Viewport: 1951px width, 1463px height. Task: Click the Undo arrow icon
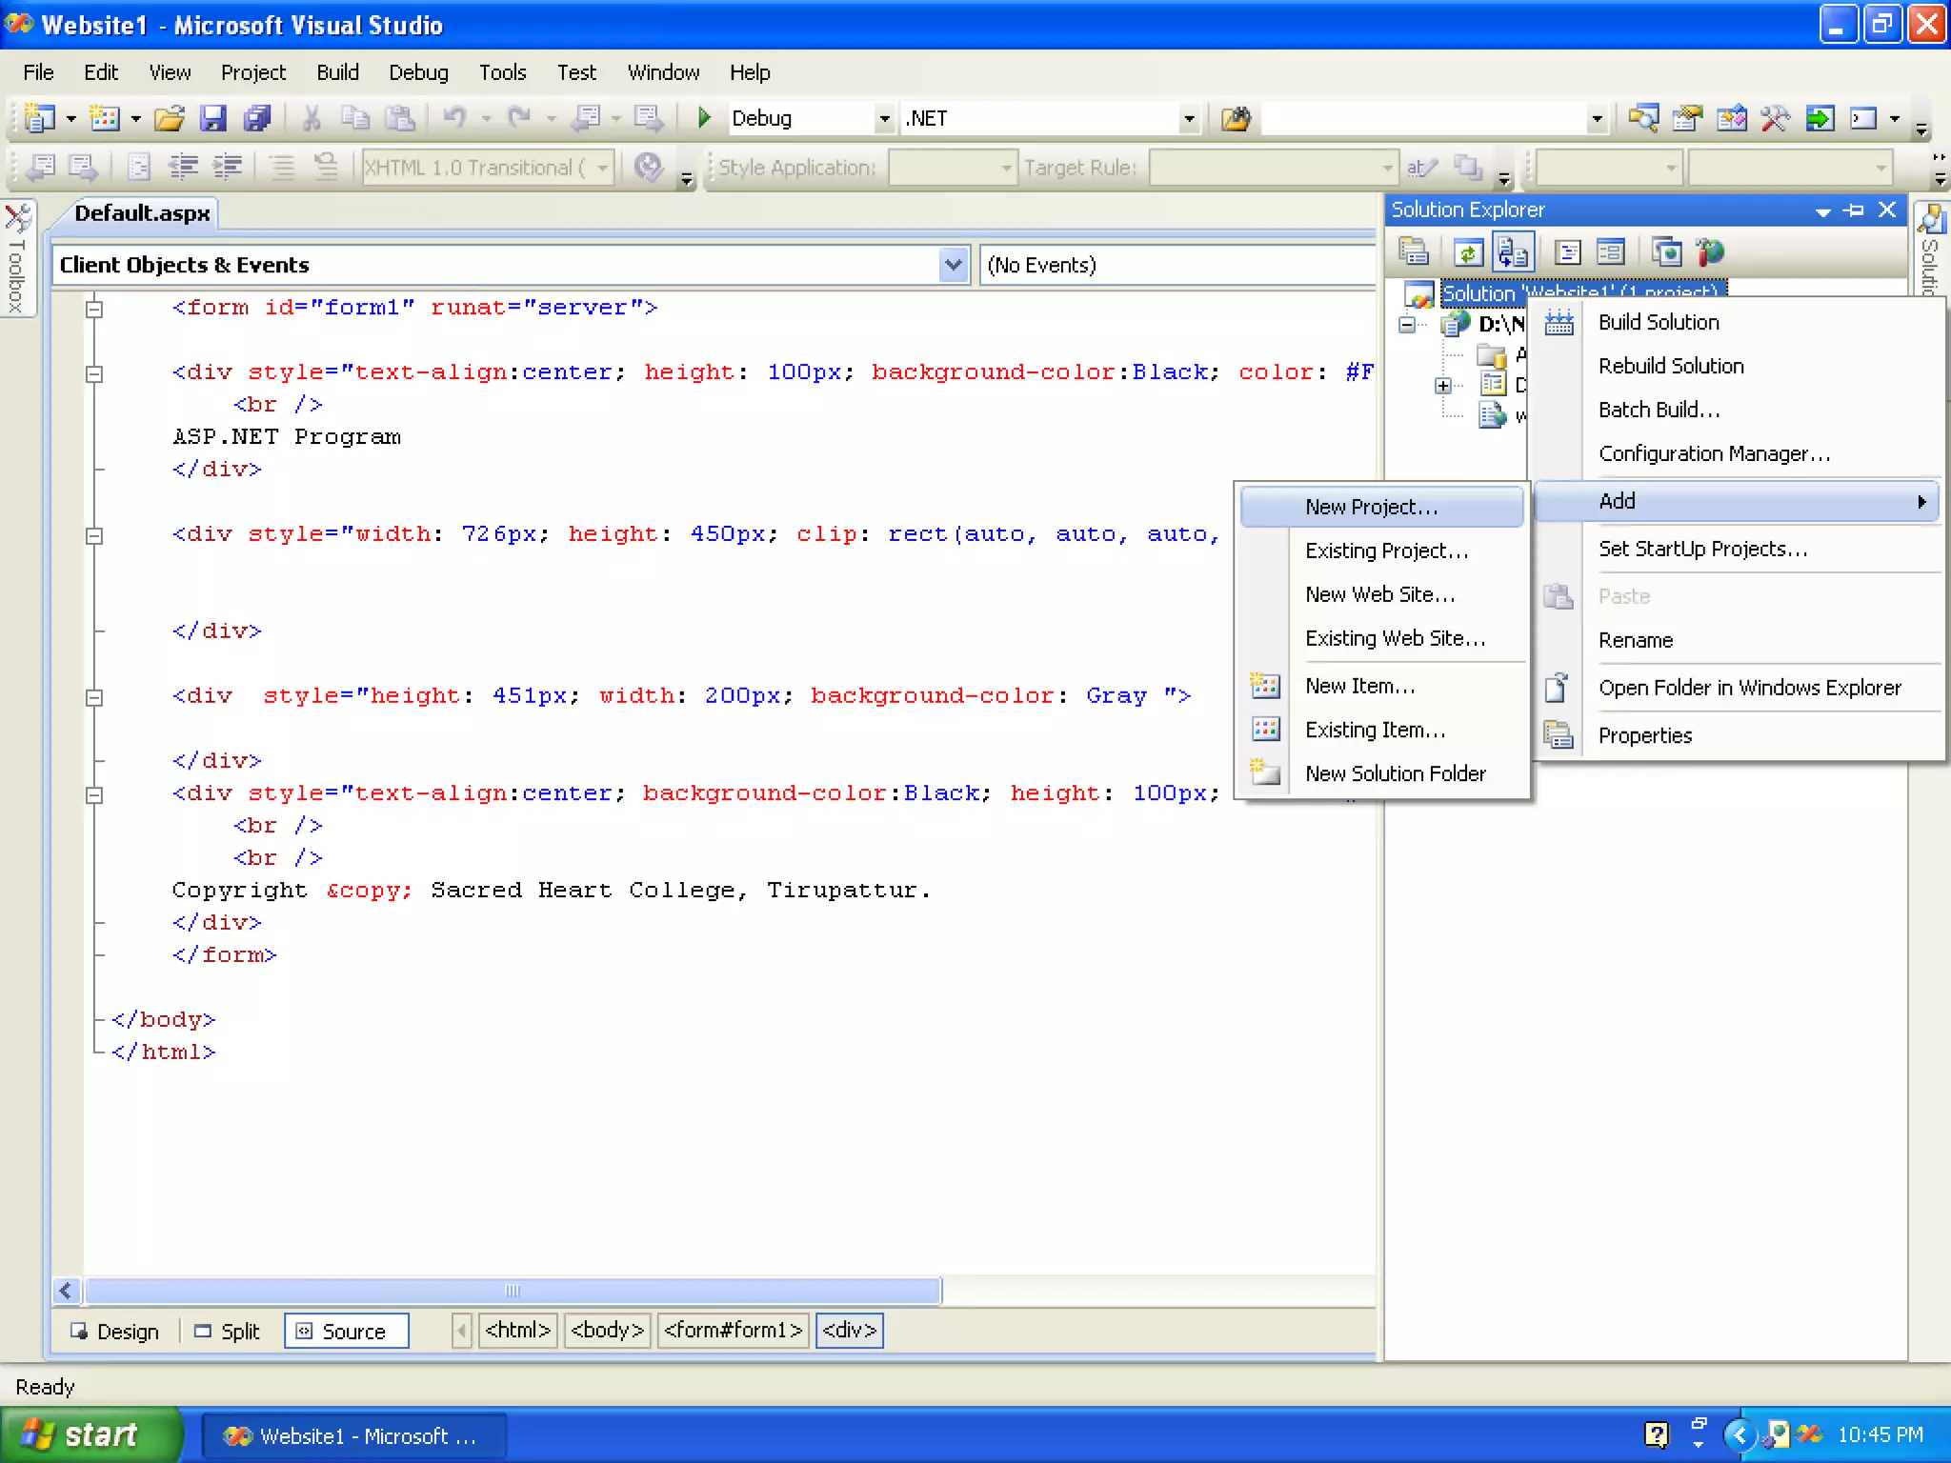(x=455, y=118)
